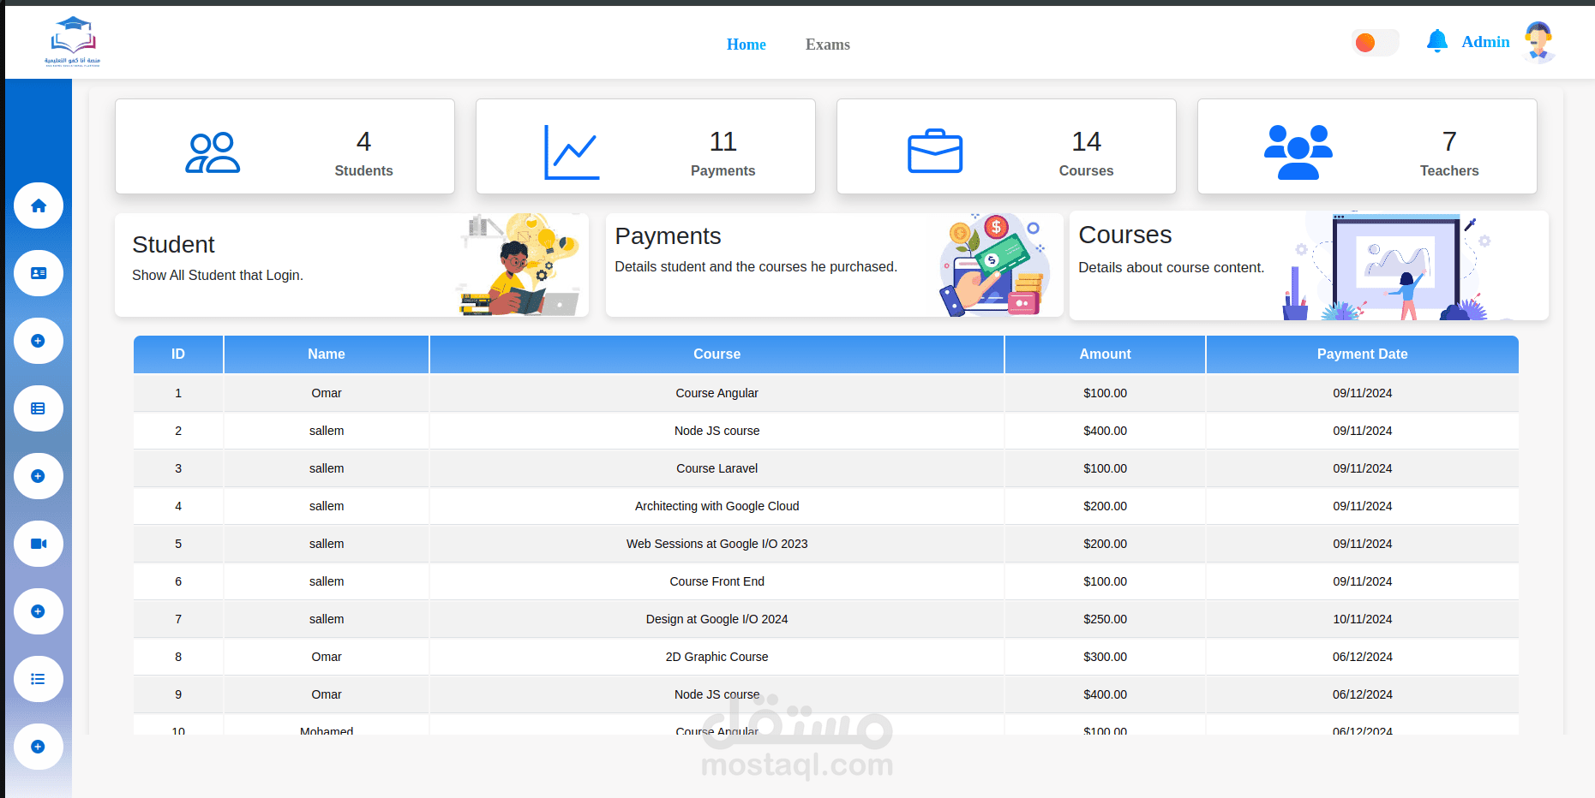Click the platform logo in the header
1595x798 pixels.
click(x=73, y=41)
